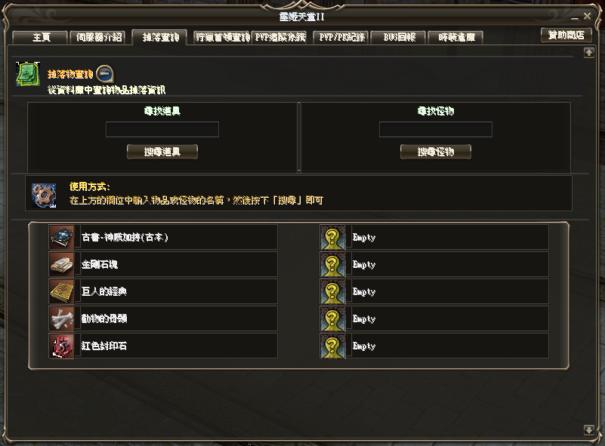Viewport: 605px width, 446px height.
Task: Click the golden 巨人的經典 book icon
Action: (62, 291)
